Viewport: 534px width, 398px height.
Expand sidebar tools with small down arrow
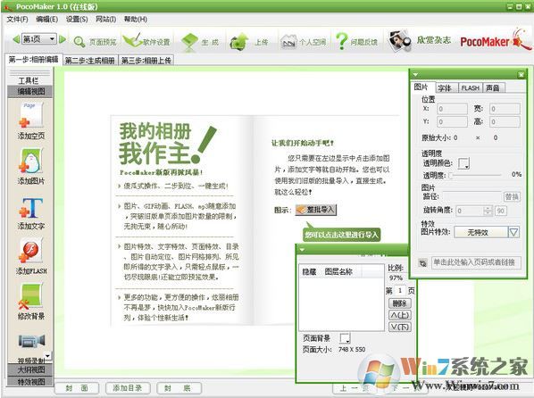pyautogui.click(x=48, y=356)
